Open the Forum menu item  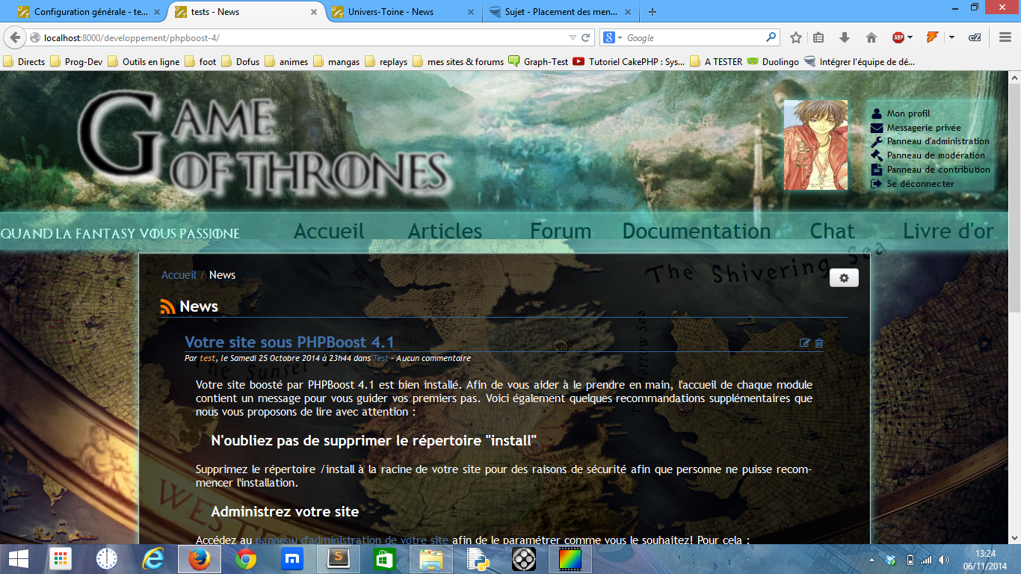[x=561, y=232]
